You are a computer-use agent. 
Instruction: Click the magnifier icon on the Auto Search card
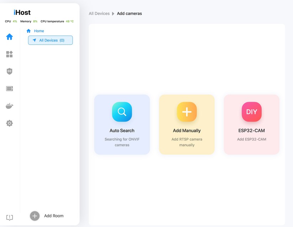coord(122,112)
